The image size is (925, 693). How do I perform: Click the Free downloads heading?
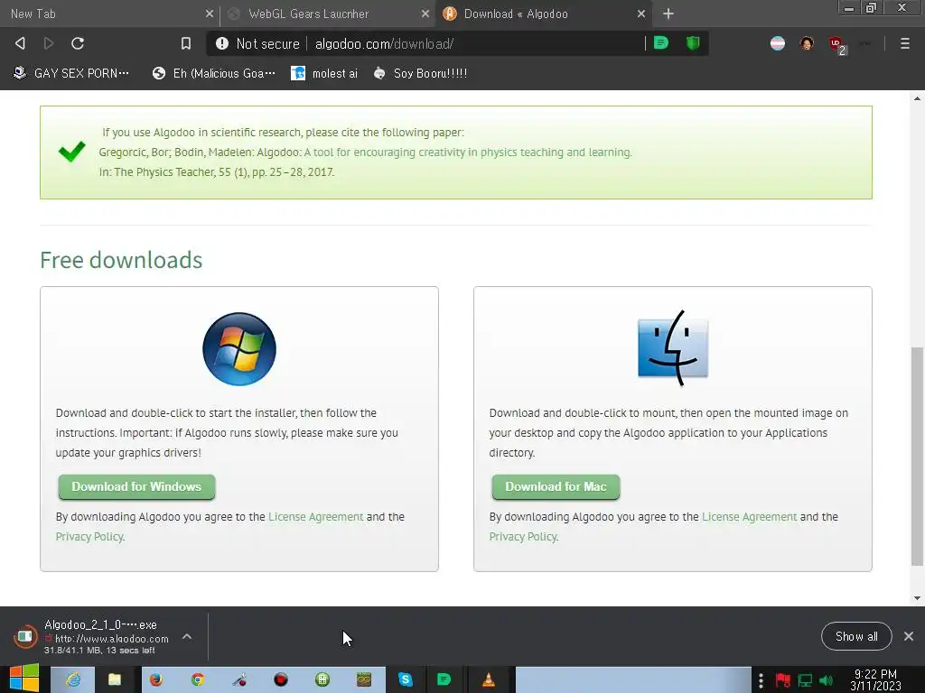click(x=121, y=260)
